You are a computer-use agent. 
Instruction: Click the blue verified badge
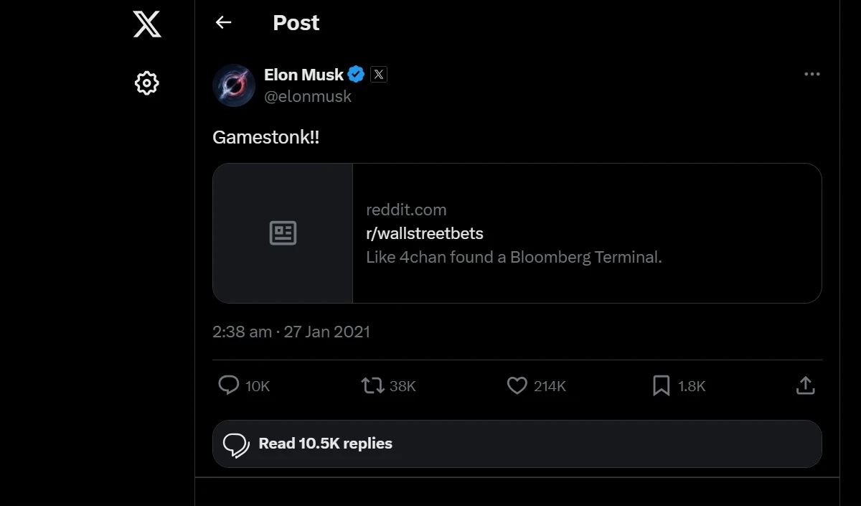[357, 75]
